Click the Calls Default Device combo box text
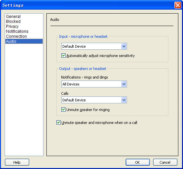 click(x=74, y=100)
